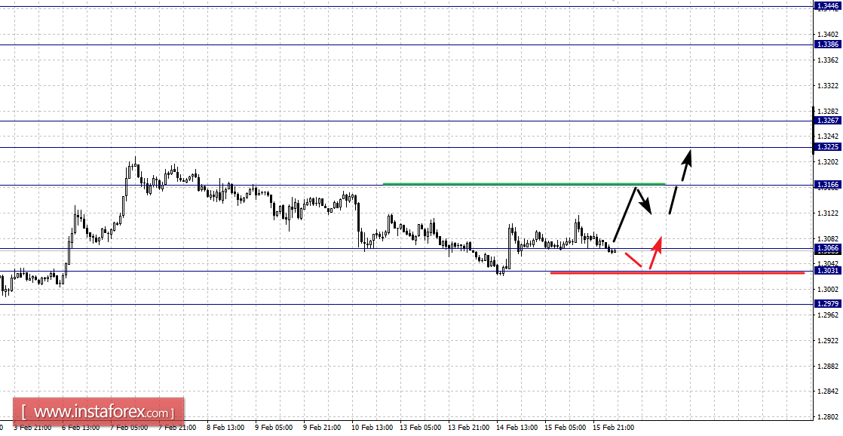Click the 1.3446 price level label
The image size is (843, 436).
(x=829, y=7)
